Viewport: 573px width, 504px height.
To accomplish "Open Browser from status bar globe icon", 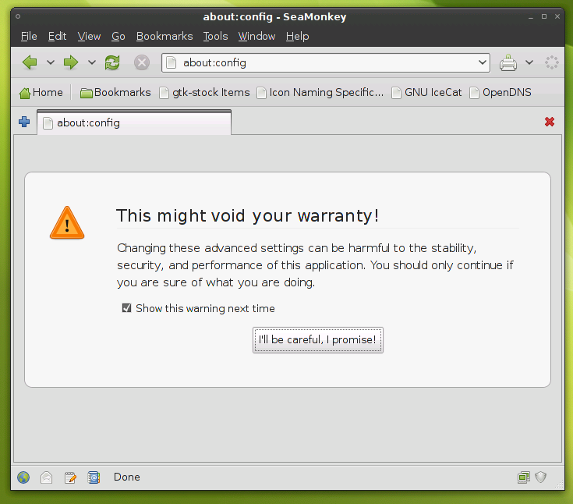I will 23,477.
